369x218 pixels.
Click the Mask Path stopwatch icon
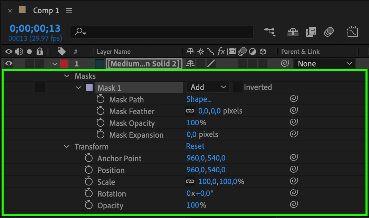click(101, 100)
